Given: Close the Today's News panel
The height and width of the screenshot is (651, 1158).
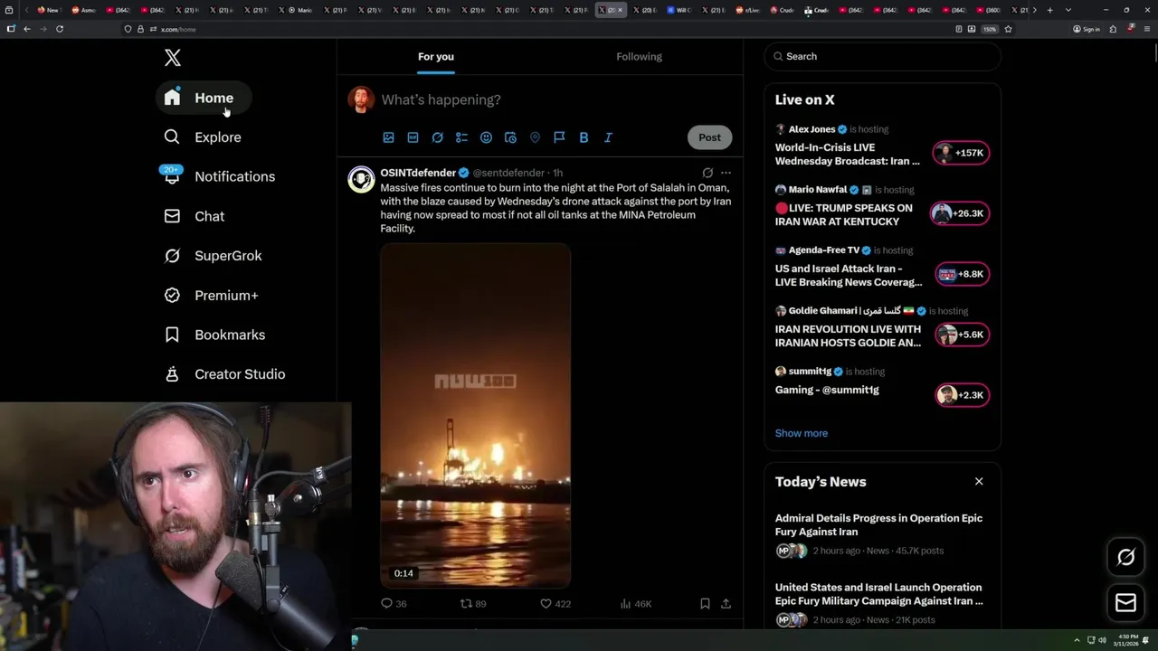Looking at the screenshot, I should (x=979, y=481).
